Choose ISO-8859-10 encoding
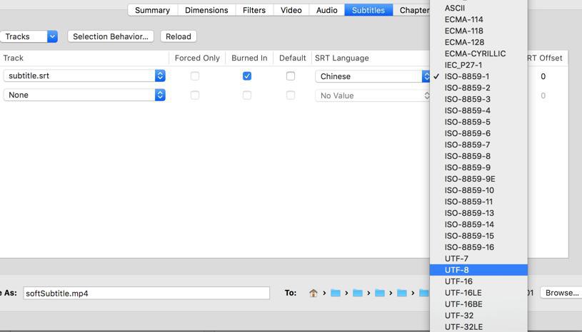582x332 pixels. (478, 190)
